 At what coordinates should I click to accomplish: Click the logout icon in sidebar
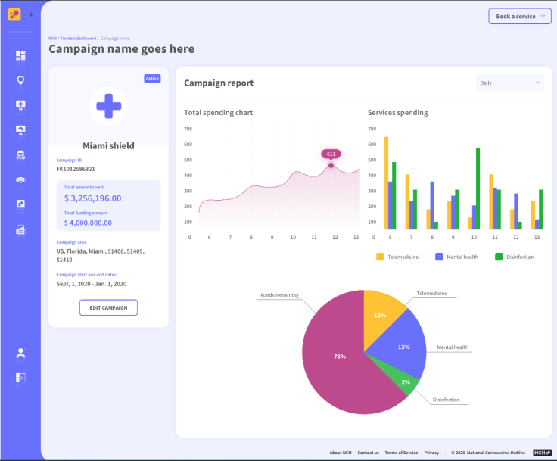[x=20, y=378]
